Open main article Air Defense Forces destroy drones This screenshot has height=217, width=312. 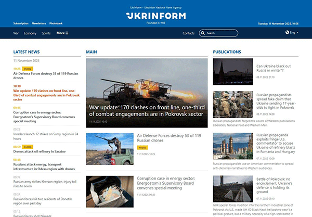click(x=169, y=138)
